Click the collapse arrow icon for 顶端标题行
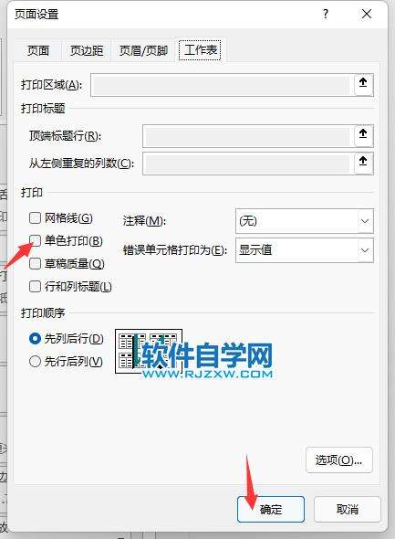The height and width of the screenshot is (539, 395). 363,135
